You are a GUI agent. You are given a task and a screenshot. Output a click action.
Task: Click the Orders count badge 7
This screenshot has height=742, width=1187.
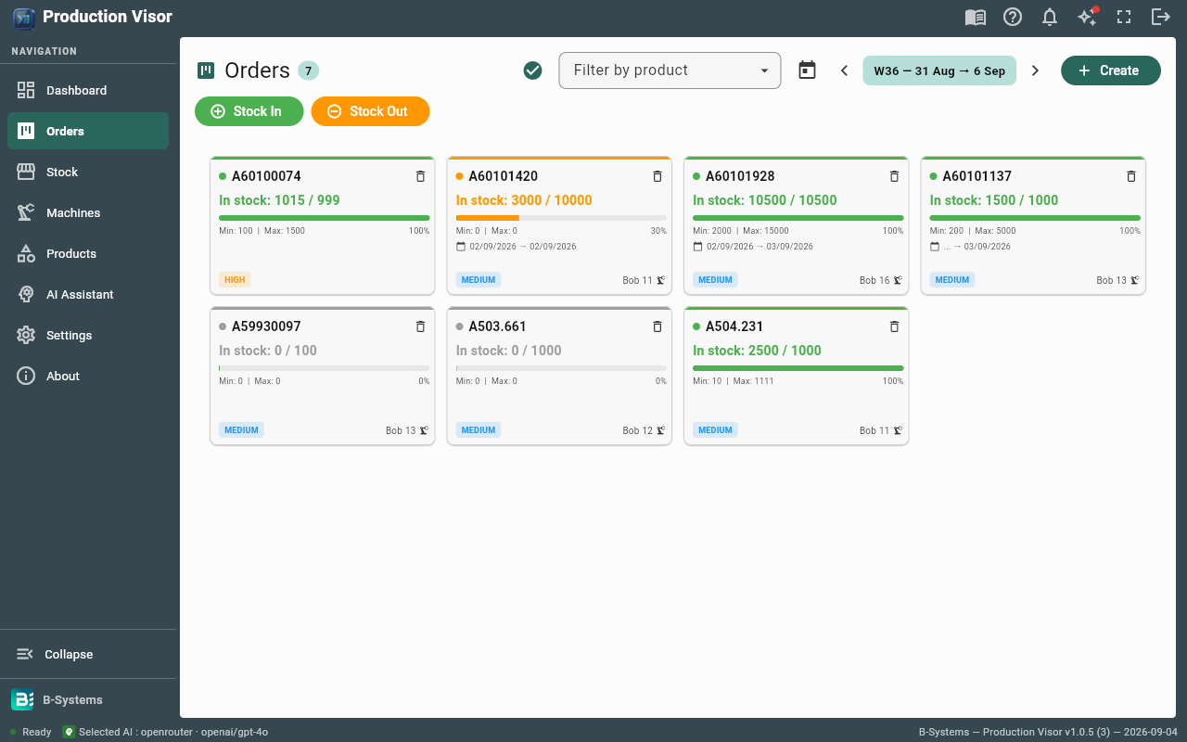(x=309, y=70)
